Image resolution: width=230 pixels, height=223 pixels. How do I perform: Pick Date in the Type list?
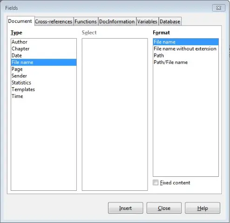[x=44, y=56]
